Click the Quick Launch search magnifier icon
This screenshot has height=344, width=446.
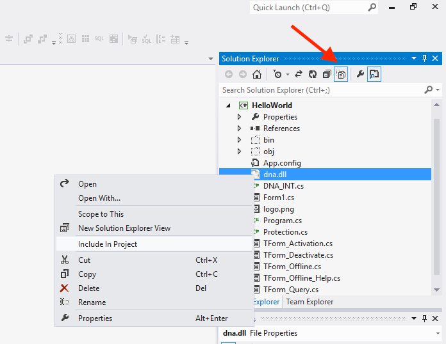(372, 7)
